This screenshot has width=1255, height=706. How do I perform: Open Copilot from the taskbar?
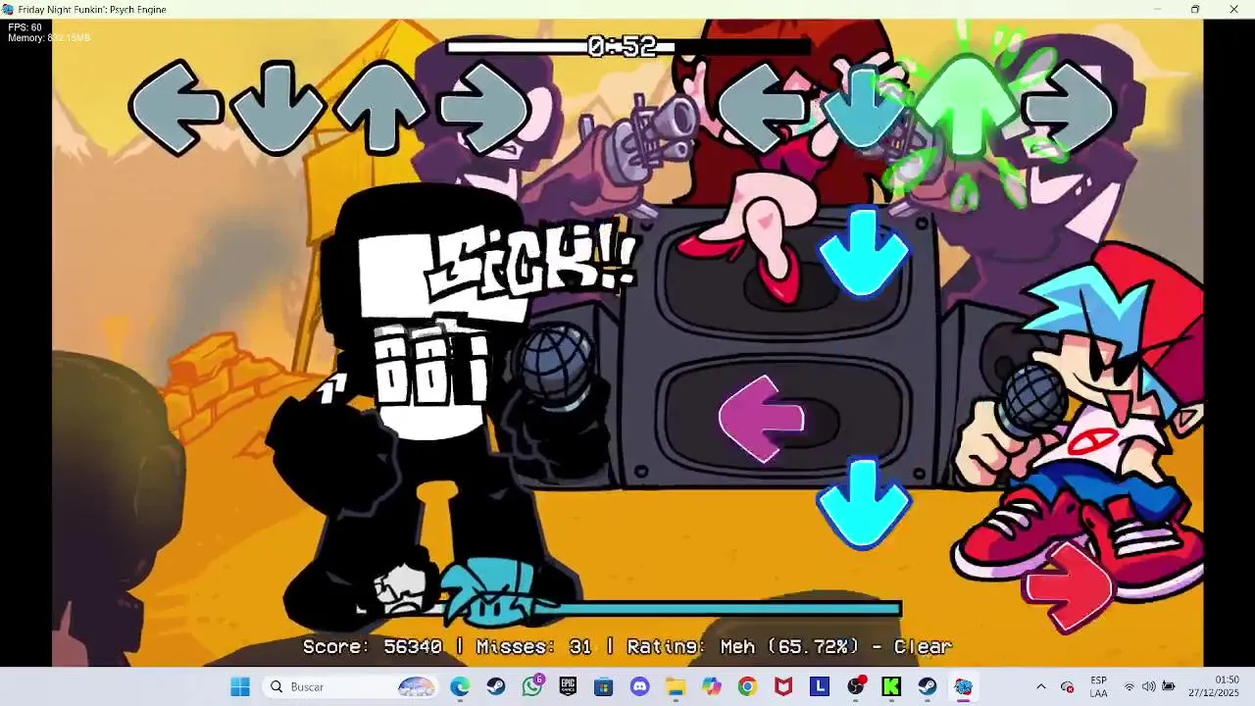pyautogui.click(x=712, y=686)
